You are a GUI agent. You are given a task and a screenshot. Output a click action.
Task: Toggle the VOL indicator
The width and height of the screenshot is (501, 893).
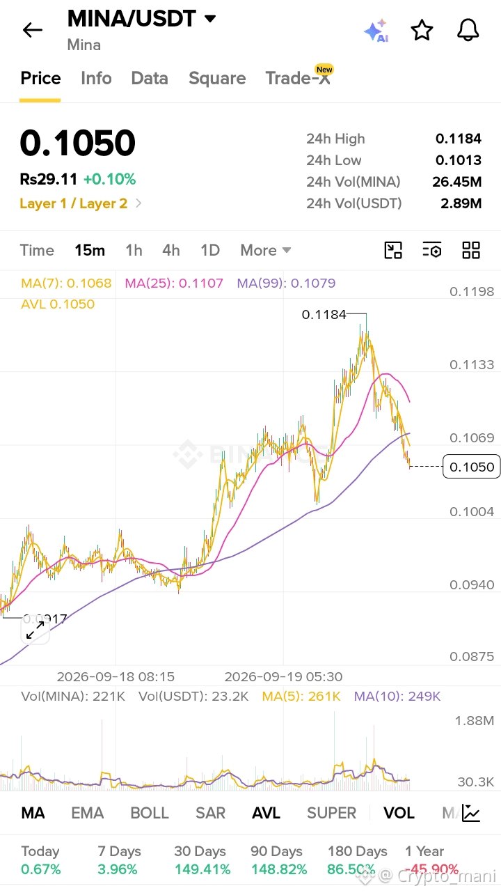pyautogui.click(x=399, y=813)
